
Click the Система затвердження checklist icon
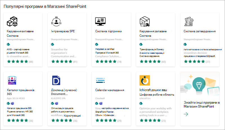189,22
